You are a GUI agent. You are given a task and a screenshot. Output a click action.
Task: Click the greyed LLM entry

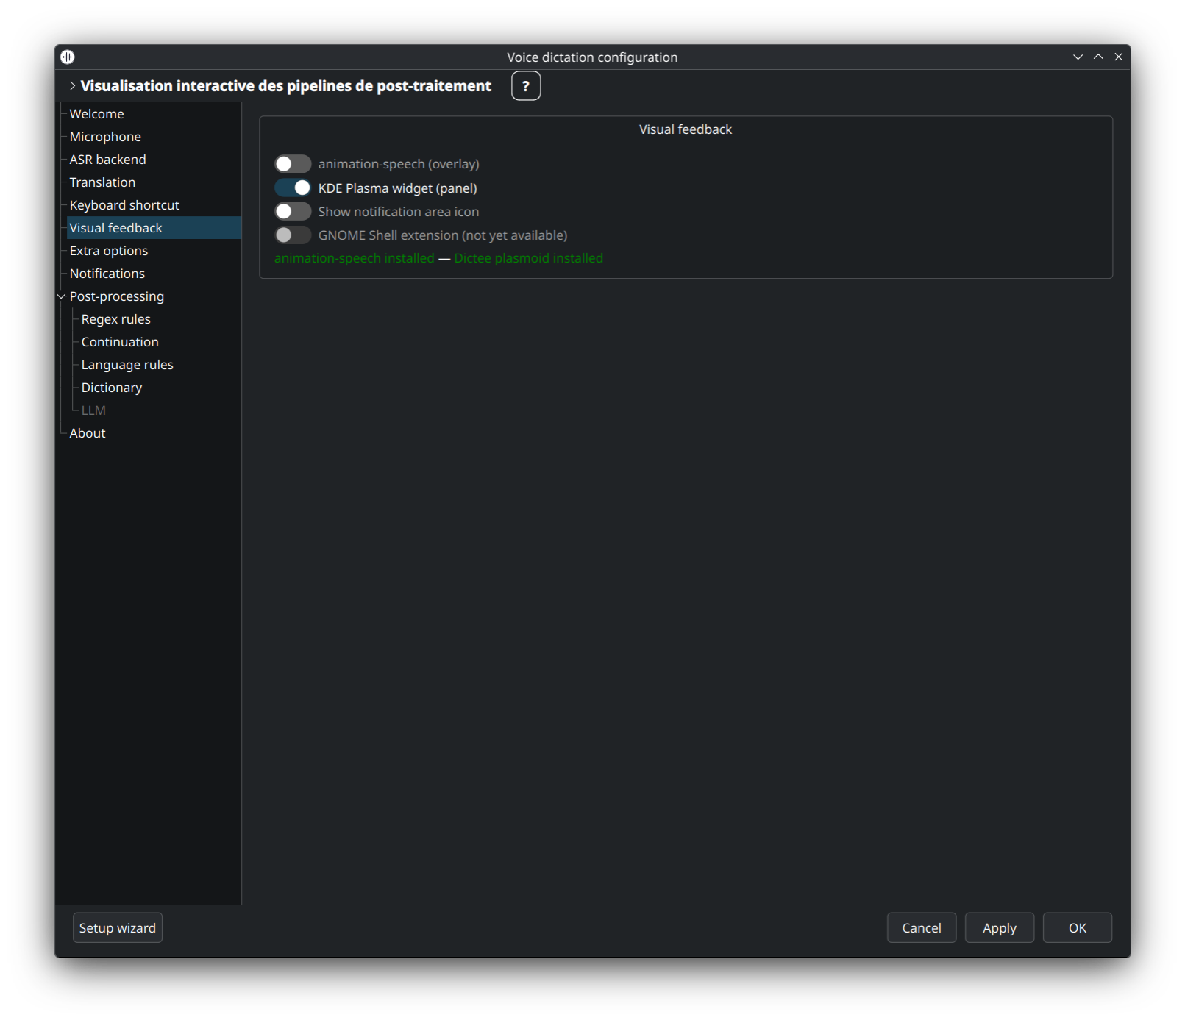(x=93, y=410)
